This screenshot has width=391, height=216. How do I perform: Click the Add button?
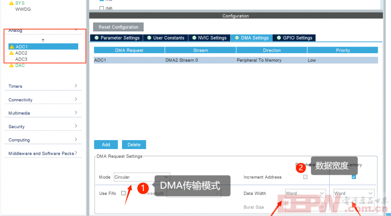pos(106,145)
